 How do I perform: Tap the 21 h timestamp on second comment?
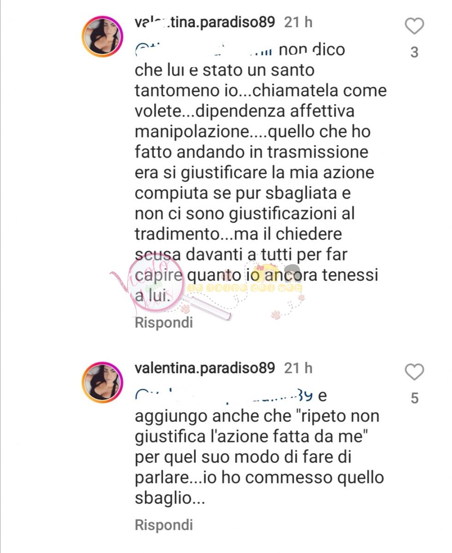298,368
